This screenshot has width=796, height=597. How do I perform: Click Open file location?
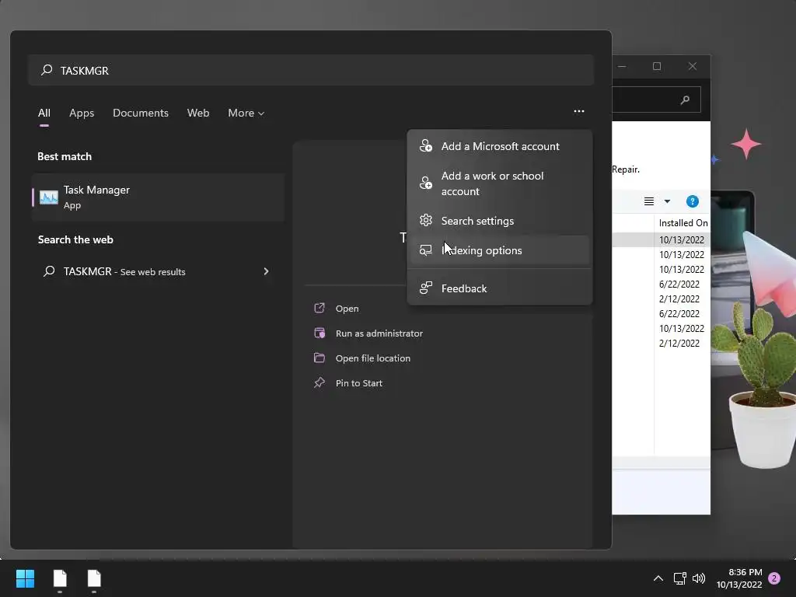tap(373, 358)
